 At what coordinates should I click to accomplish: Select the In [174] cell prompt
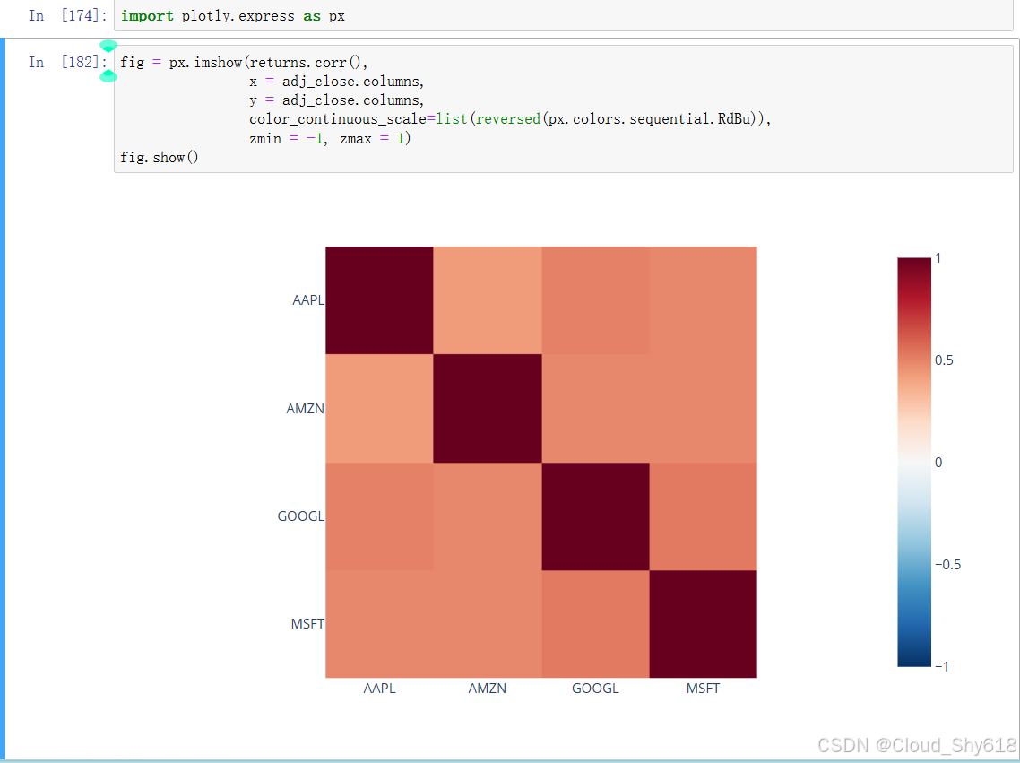67,15
